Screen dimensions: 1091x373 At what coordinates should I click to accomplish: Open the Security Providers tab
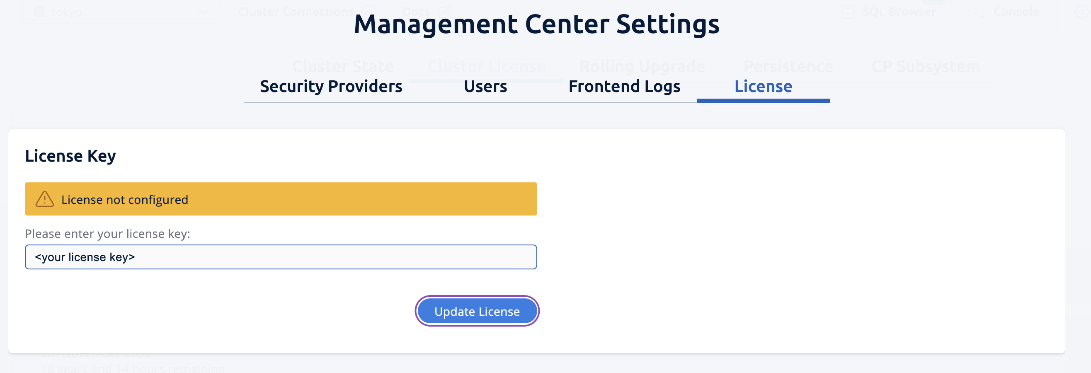pyautogui.click(x=331, y=86)
